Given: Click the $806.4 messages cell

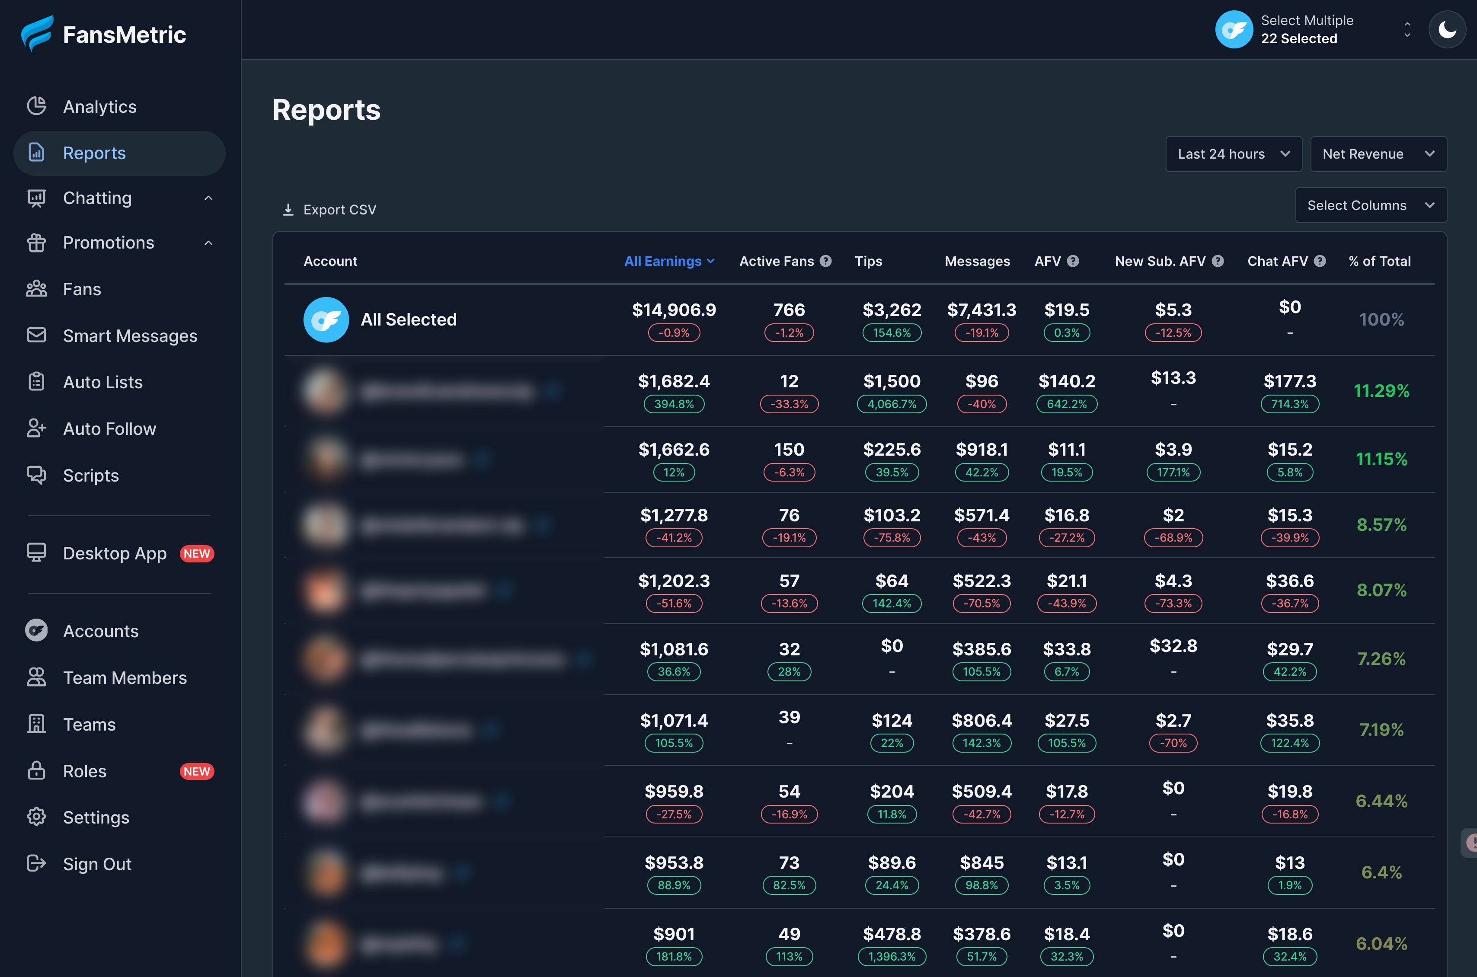Looking at the screenshot, I should (981, 720).
